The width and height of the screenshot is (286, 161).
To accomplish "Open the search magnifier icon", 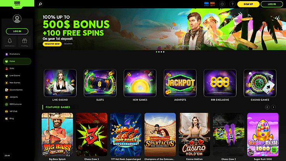I will pos(40,4).
